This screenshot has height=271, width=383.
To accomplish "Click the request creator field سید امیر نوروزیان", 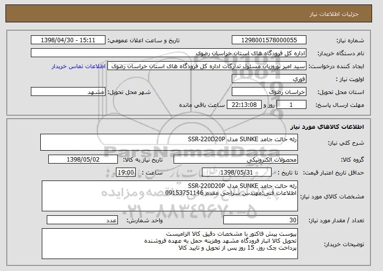I will 207,66.
